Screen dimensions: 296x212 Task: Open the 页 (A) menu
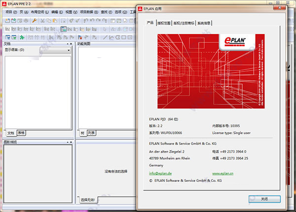24,12
